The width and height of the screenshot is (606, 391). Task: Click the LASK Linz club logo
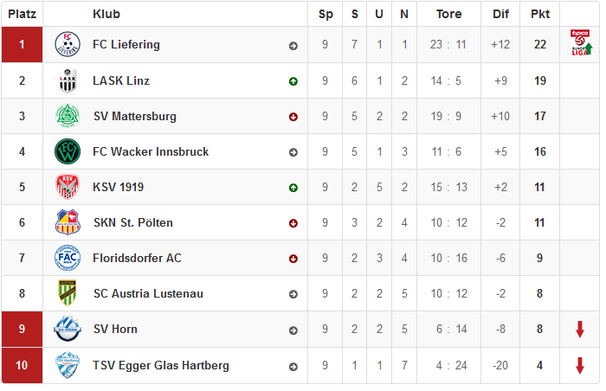68,80
